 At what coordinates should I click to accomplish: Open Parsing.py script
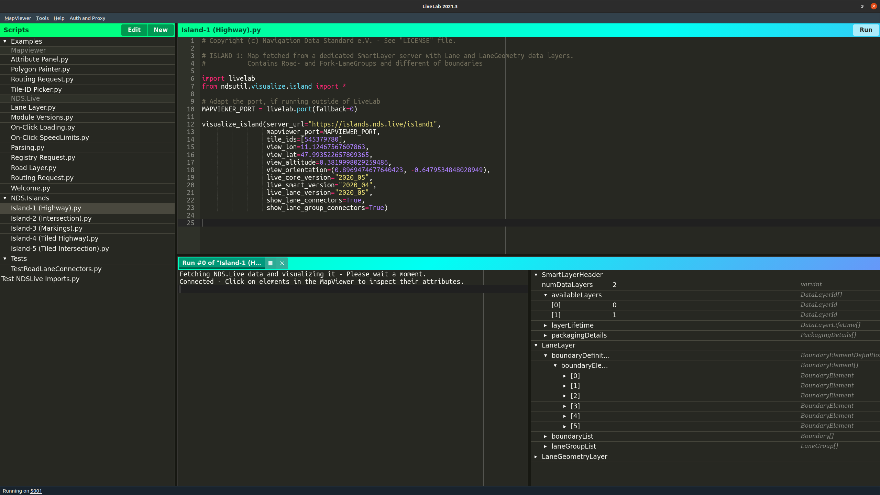click(x=87, y=147)
